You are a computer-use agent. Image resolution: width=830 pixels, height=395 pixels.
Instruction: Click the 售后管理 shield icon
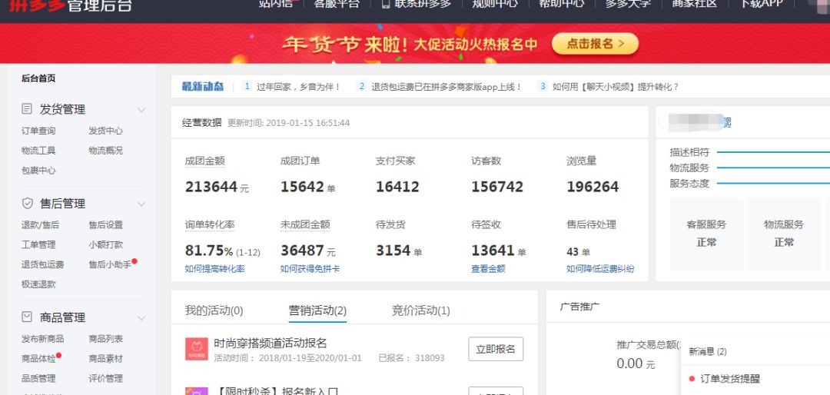pos(27,204)
